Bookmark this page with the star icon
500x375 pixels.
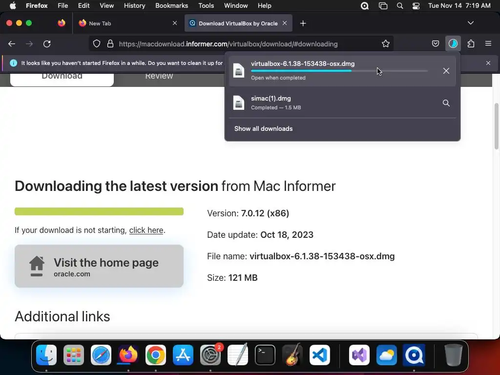[386, 43]
